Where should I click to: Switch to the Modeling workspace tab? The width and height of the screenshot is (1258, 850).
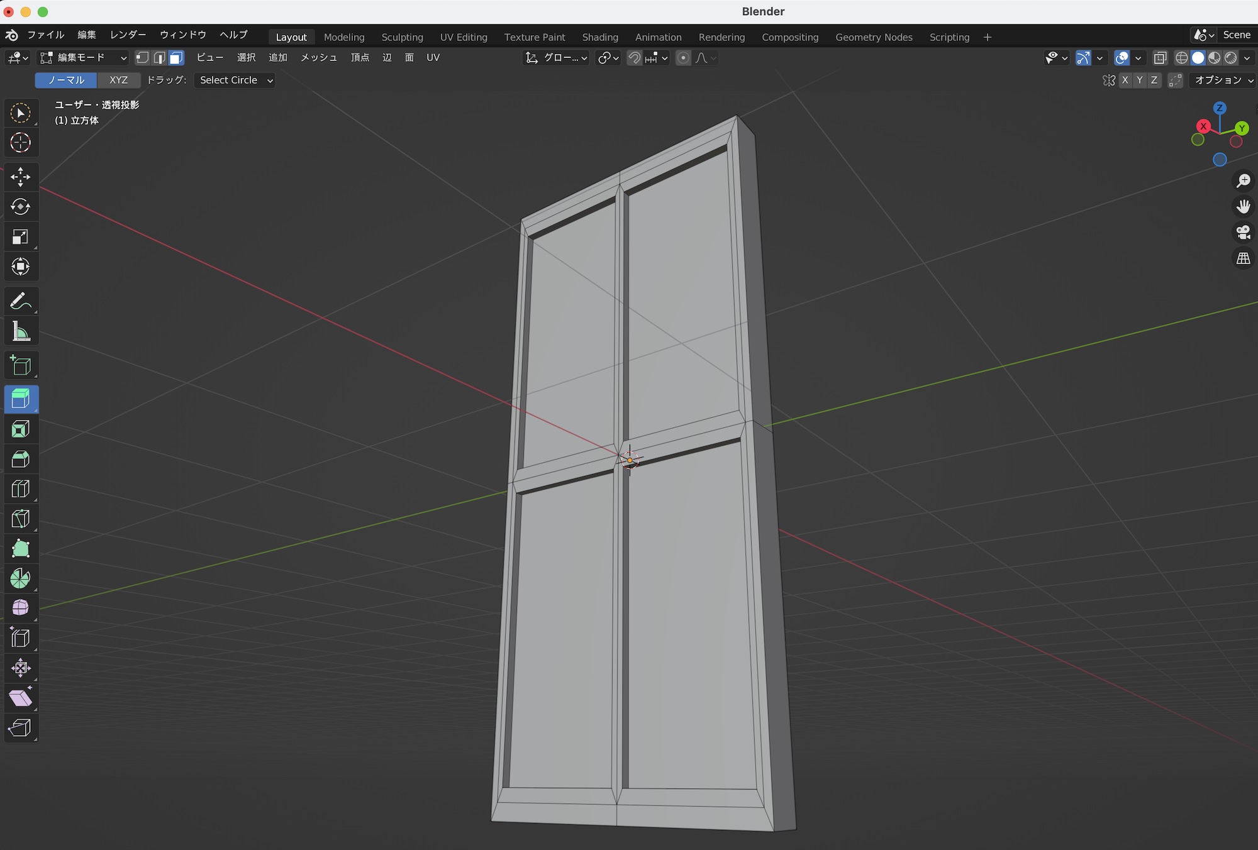(x=343, y=37)
